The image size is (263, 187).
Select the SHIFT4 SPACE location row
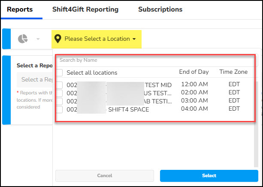pos(129,109)
